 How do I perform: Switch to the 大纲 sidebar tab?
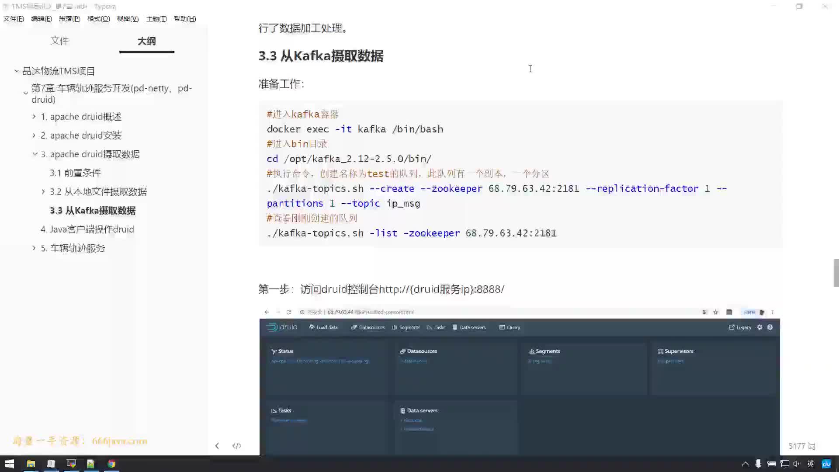(146, 41)
